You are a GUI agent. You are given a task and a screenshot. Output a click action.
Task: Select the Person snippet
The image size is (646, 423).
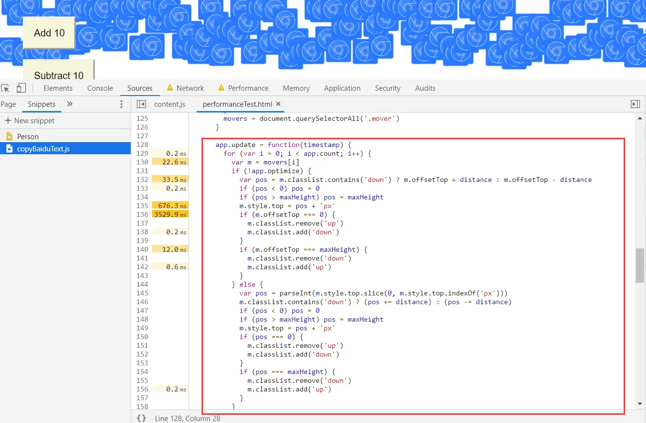point(65,137)
